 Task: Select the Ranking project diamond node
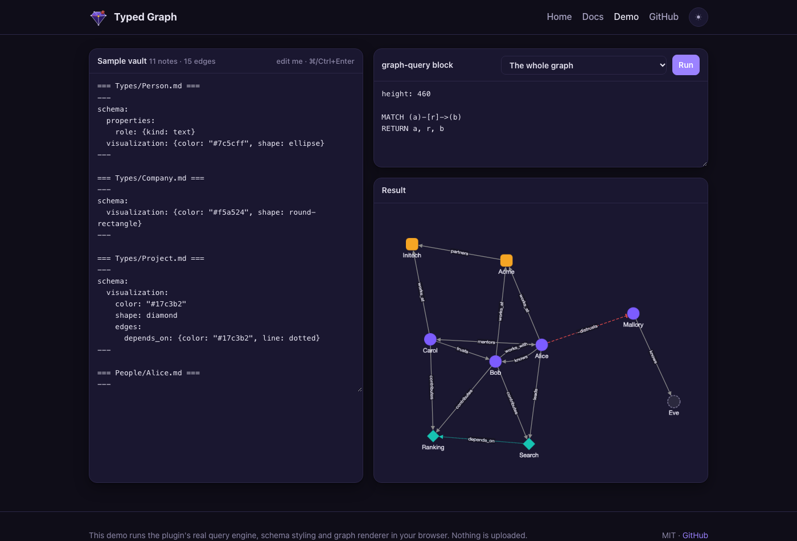(433, 436)
